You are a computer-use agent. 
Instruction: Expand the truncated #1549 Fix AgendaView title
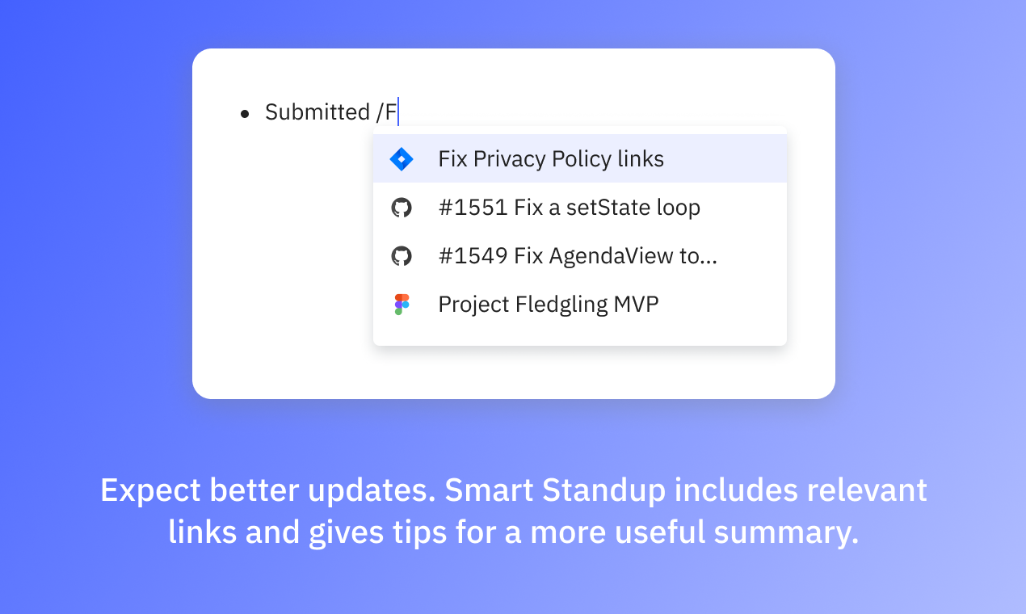[577, 255]
